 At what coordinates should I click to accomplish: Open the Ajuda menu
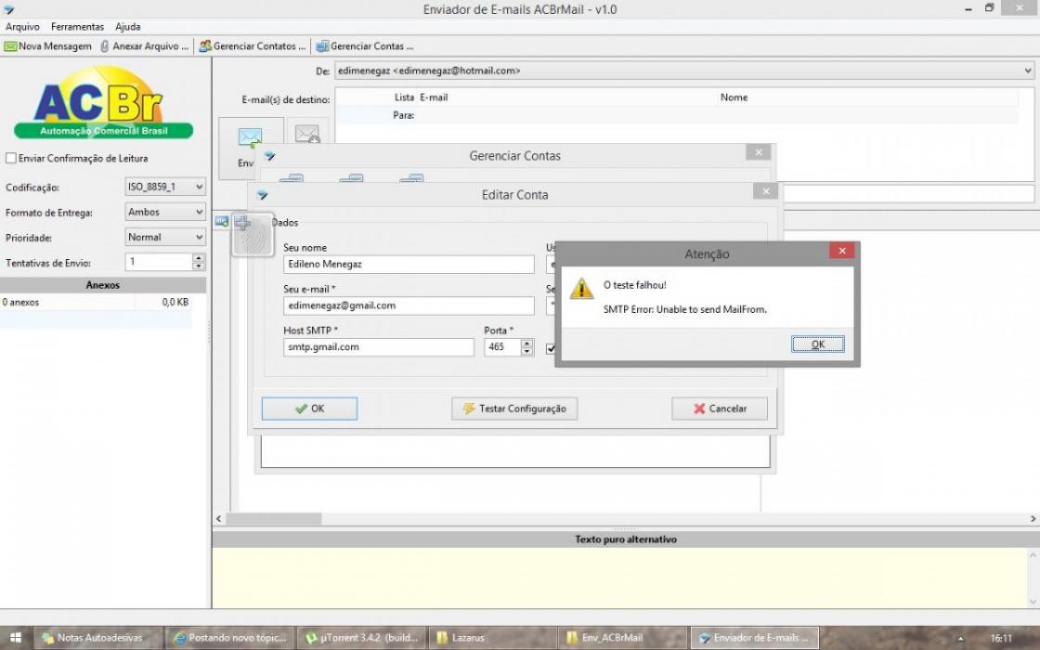click(127, 27)
